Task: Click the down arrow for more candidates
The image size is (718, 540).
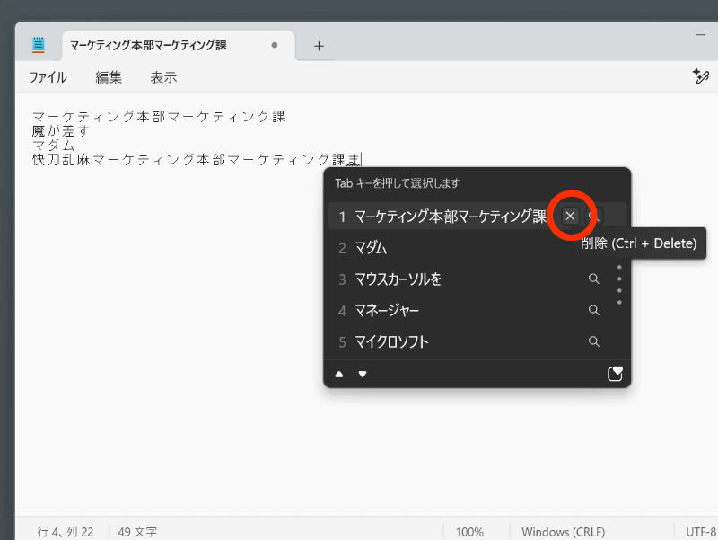Action: tap(362, 373)
